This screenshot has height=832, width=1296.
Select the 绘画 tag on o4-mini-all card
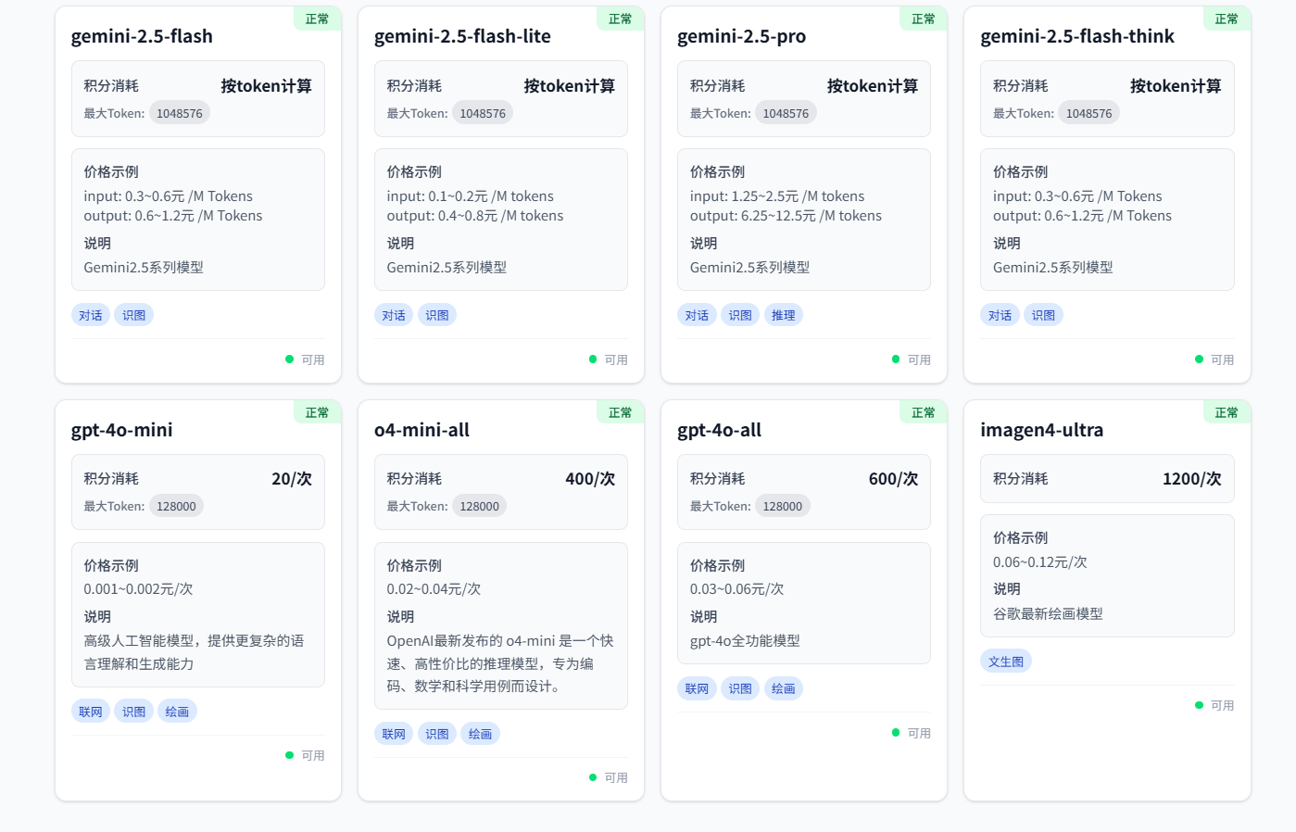coord(480,734)
